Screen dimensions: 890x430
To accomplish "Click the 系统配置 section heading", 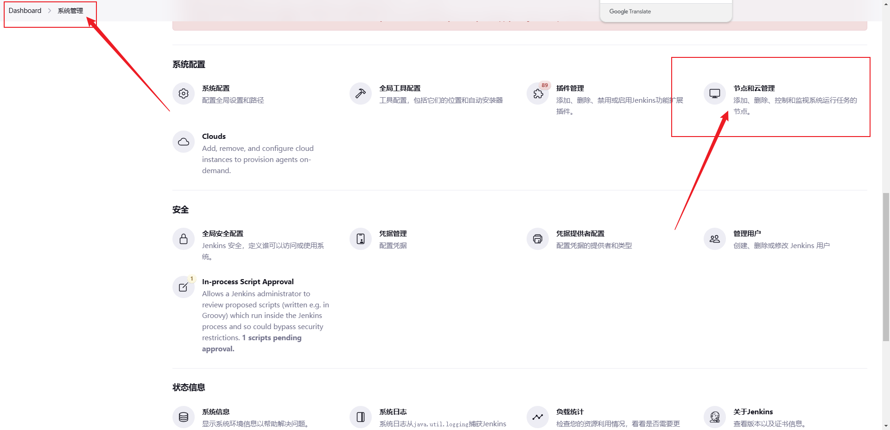I will 189,64.
